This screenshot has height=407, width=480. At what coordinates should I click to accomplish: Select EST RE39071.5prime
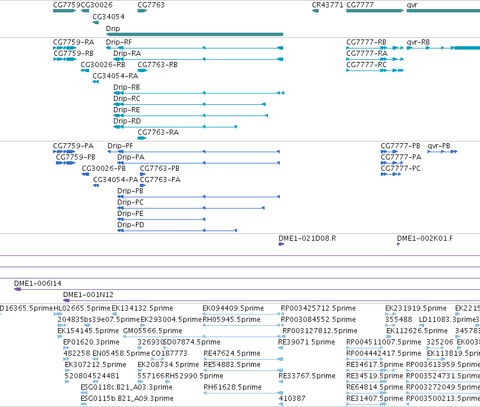click(280, 348)
